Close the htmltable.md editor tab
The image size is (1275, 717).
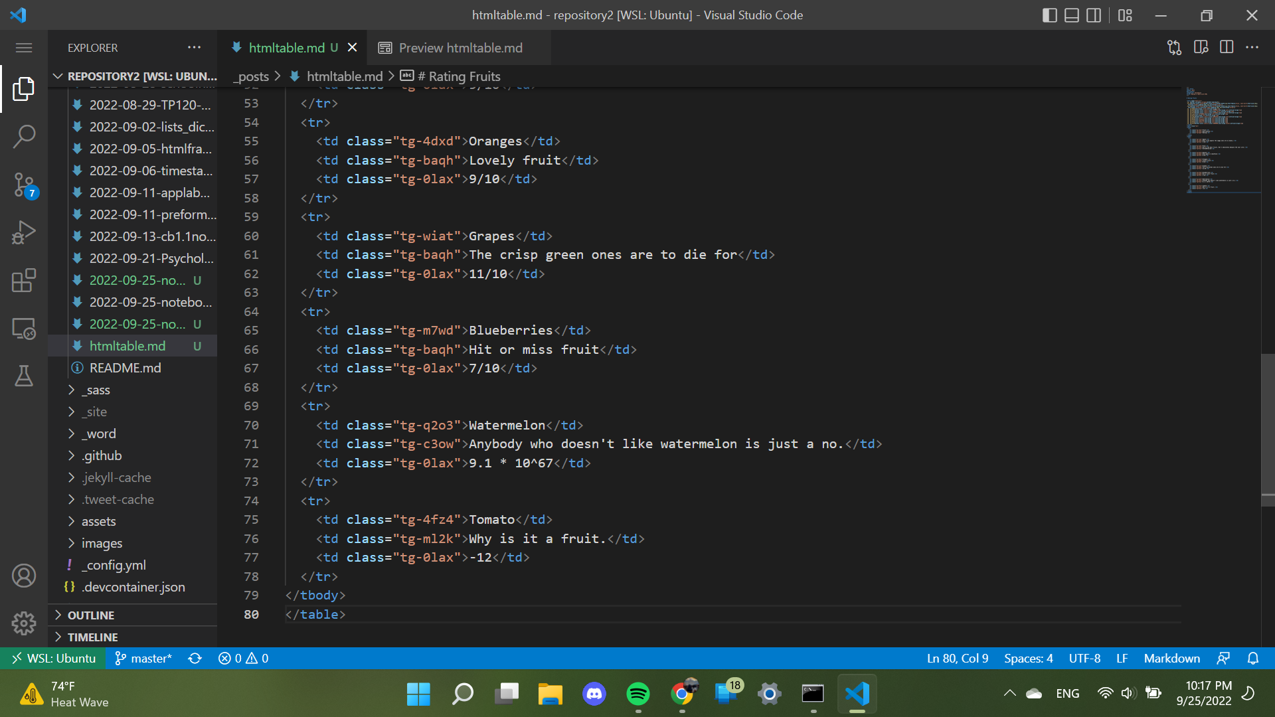pyautogui.click(x=353, y=48)
